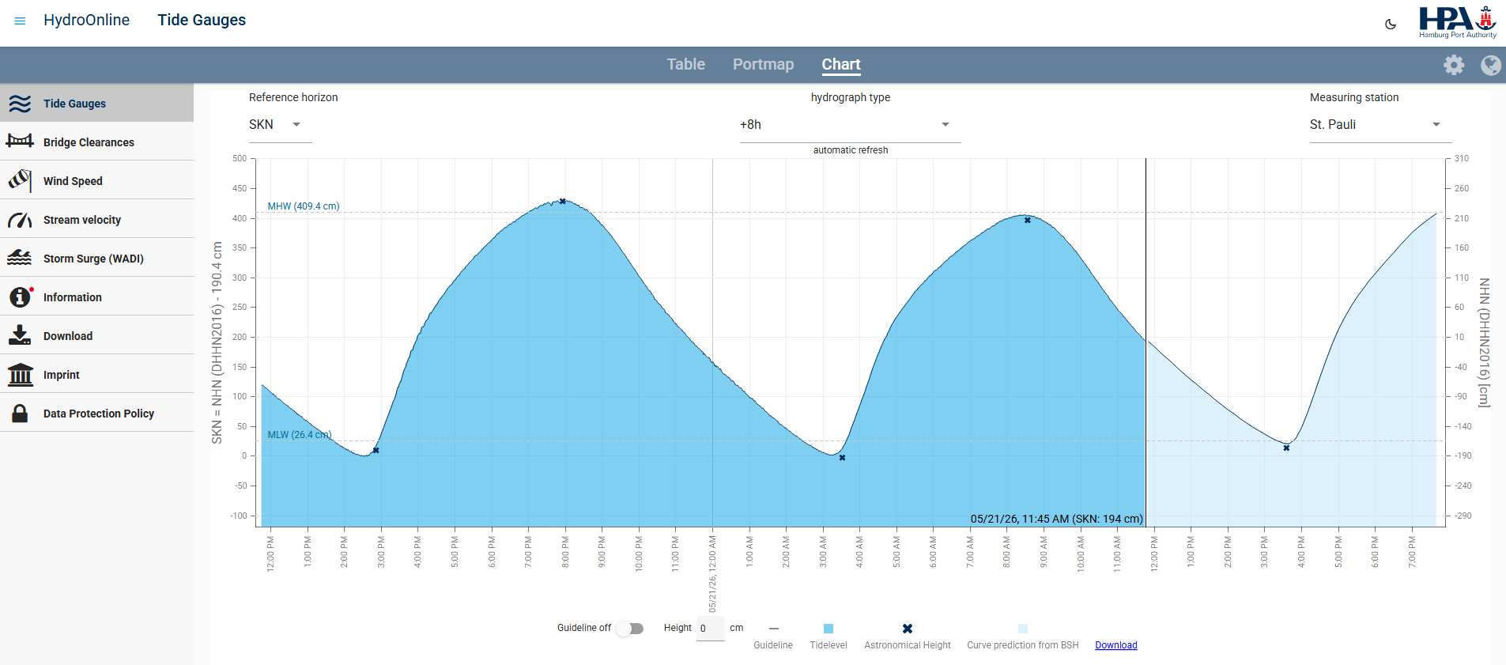Click the Data Protection padlock icon
The image size is (1506, 665).
(20, 413)
